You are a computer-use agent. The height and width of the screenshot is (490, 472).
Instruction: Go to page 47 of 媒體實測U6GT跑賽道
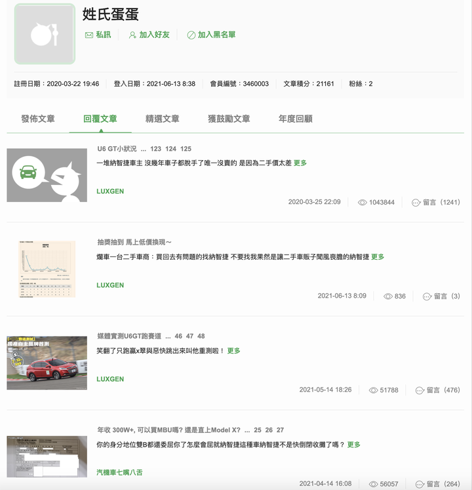pyautogui.click(x=189, y=337)
